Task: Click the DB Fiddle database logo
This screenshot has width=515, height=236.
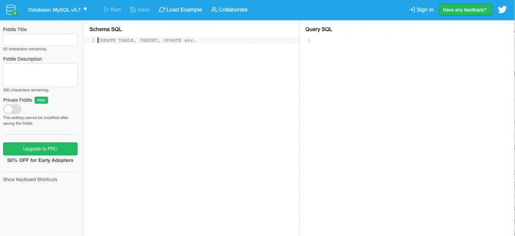Action: (x=11, y=10)
